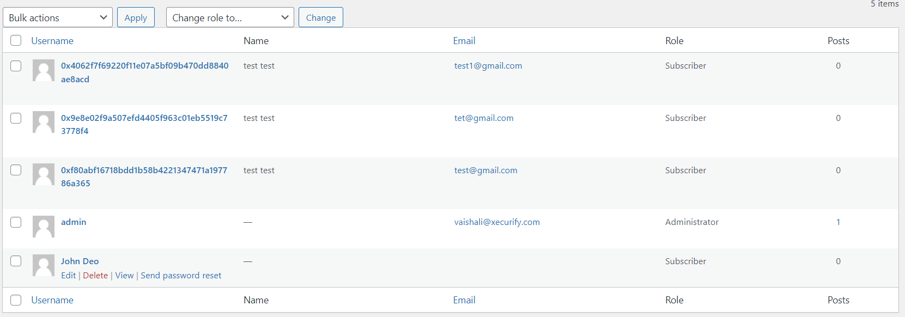Email test@gmail.com link

(x=486, y=170)
